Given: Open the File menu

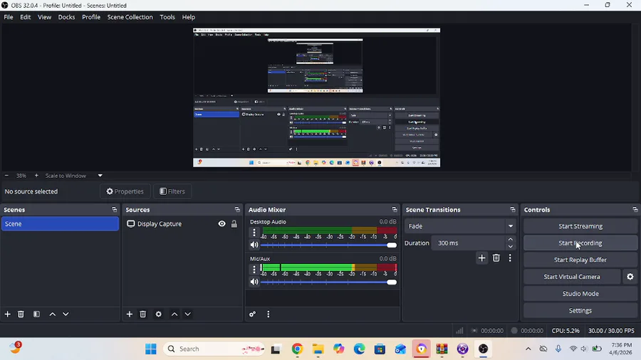Looking at the screenshot, I should pos(8,17).
